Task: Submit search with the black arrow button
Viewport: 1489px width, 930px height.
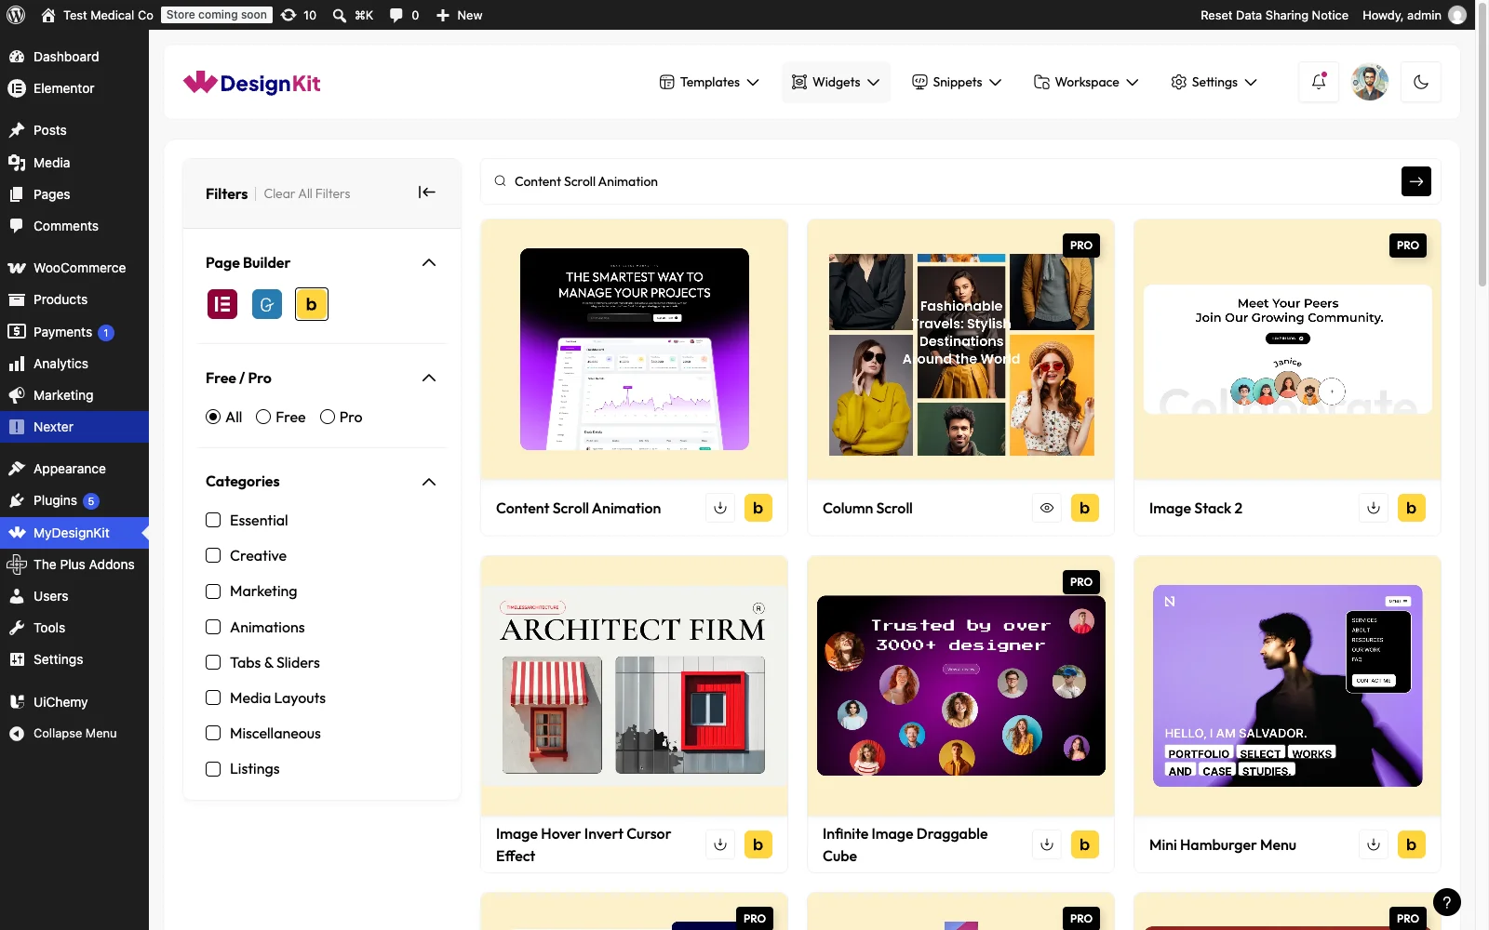Action: [x=1416, y=181]
